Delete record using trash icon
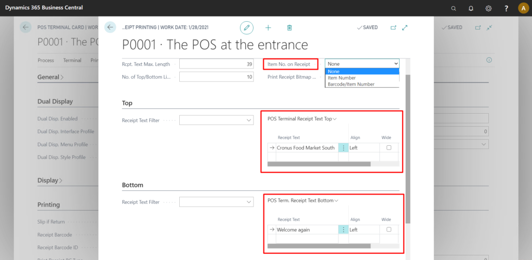The image size is (532, 260). 289,28
